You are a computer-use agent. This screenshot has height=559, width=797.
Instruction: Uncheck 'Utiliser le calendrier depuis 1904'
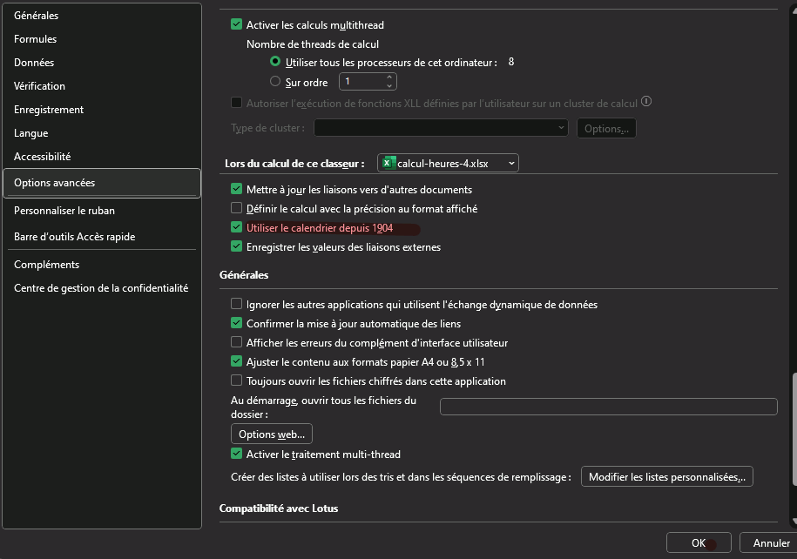tap(236, 228)
